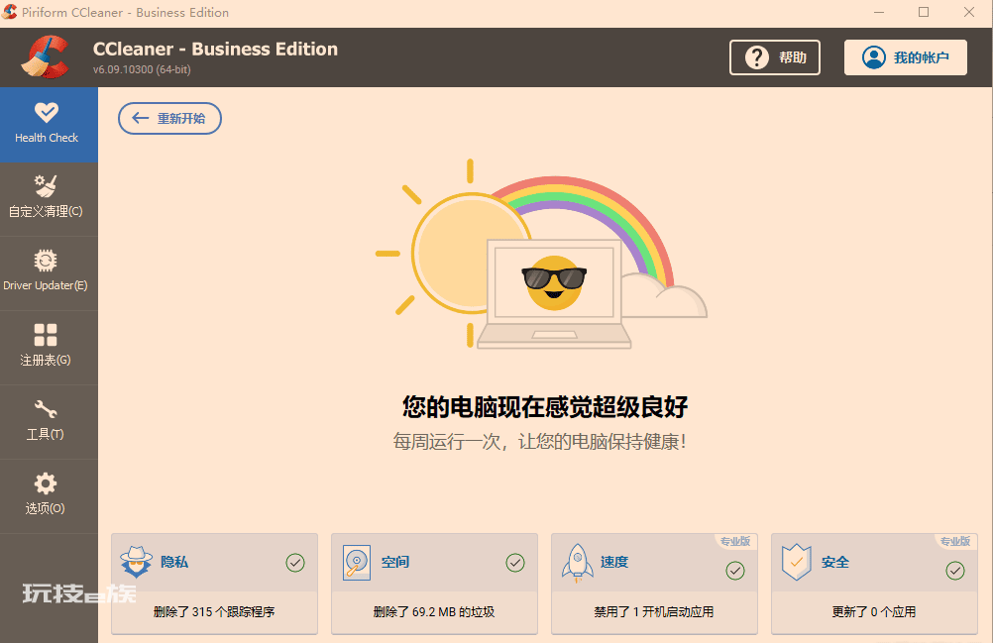Open the Health Check section
This screenshot has height=643, width=993.
pos(49,125)
